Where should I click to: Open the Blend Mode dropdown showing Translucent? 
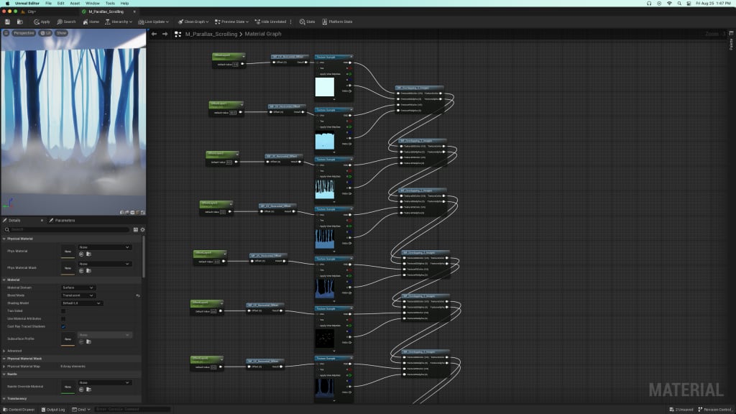[78, 295]
